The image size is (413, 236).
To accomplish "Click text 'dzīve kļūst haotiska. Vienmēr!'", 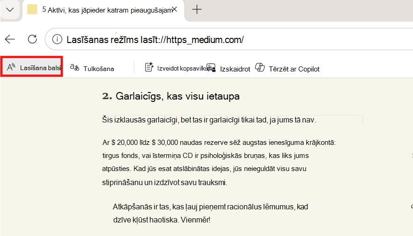I will point(162,220).
